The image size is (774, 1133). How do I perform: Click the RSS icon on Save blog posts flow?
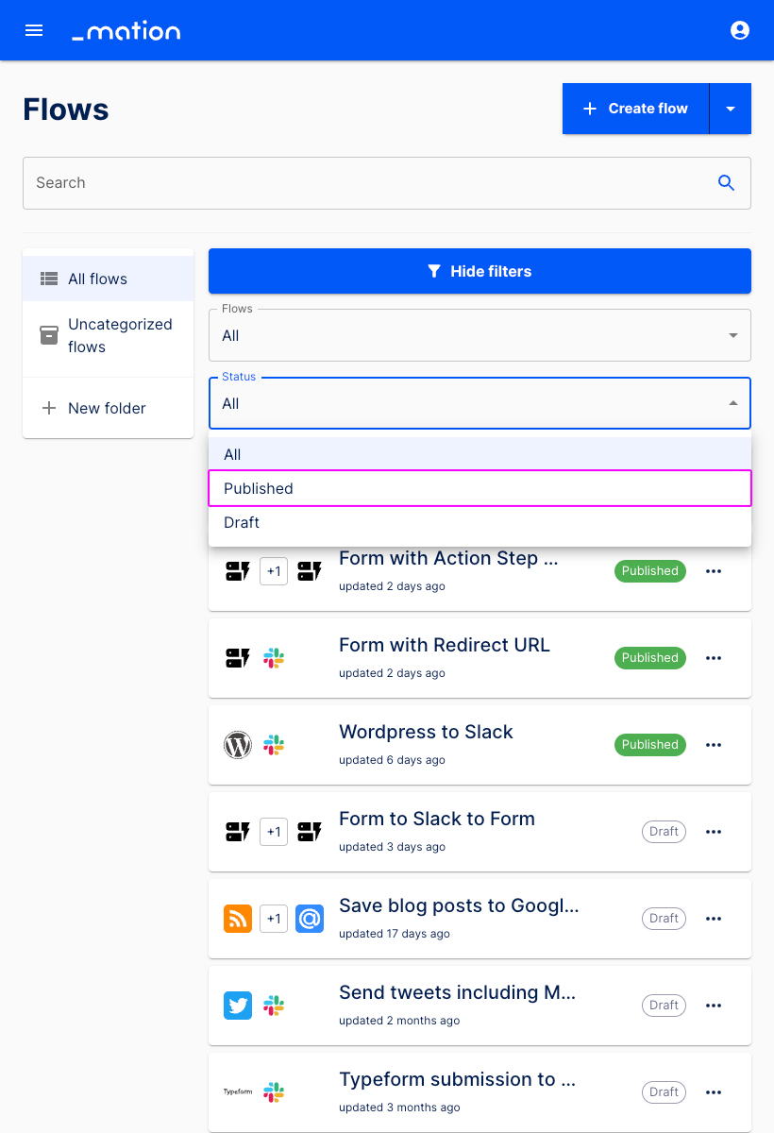tap(238, 919)
